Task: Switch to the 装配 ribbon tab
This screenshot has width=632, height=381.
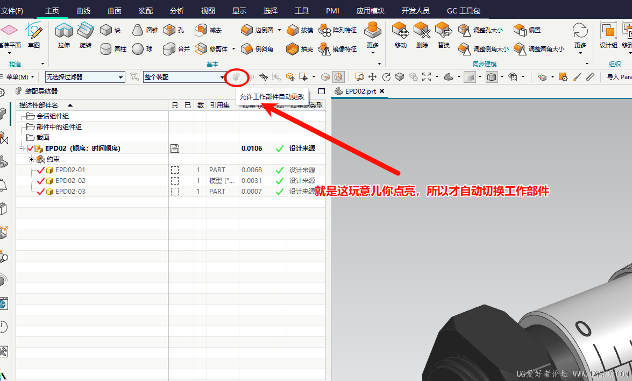Action: [146, 11]
